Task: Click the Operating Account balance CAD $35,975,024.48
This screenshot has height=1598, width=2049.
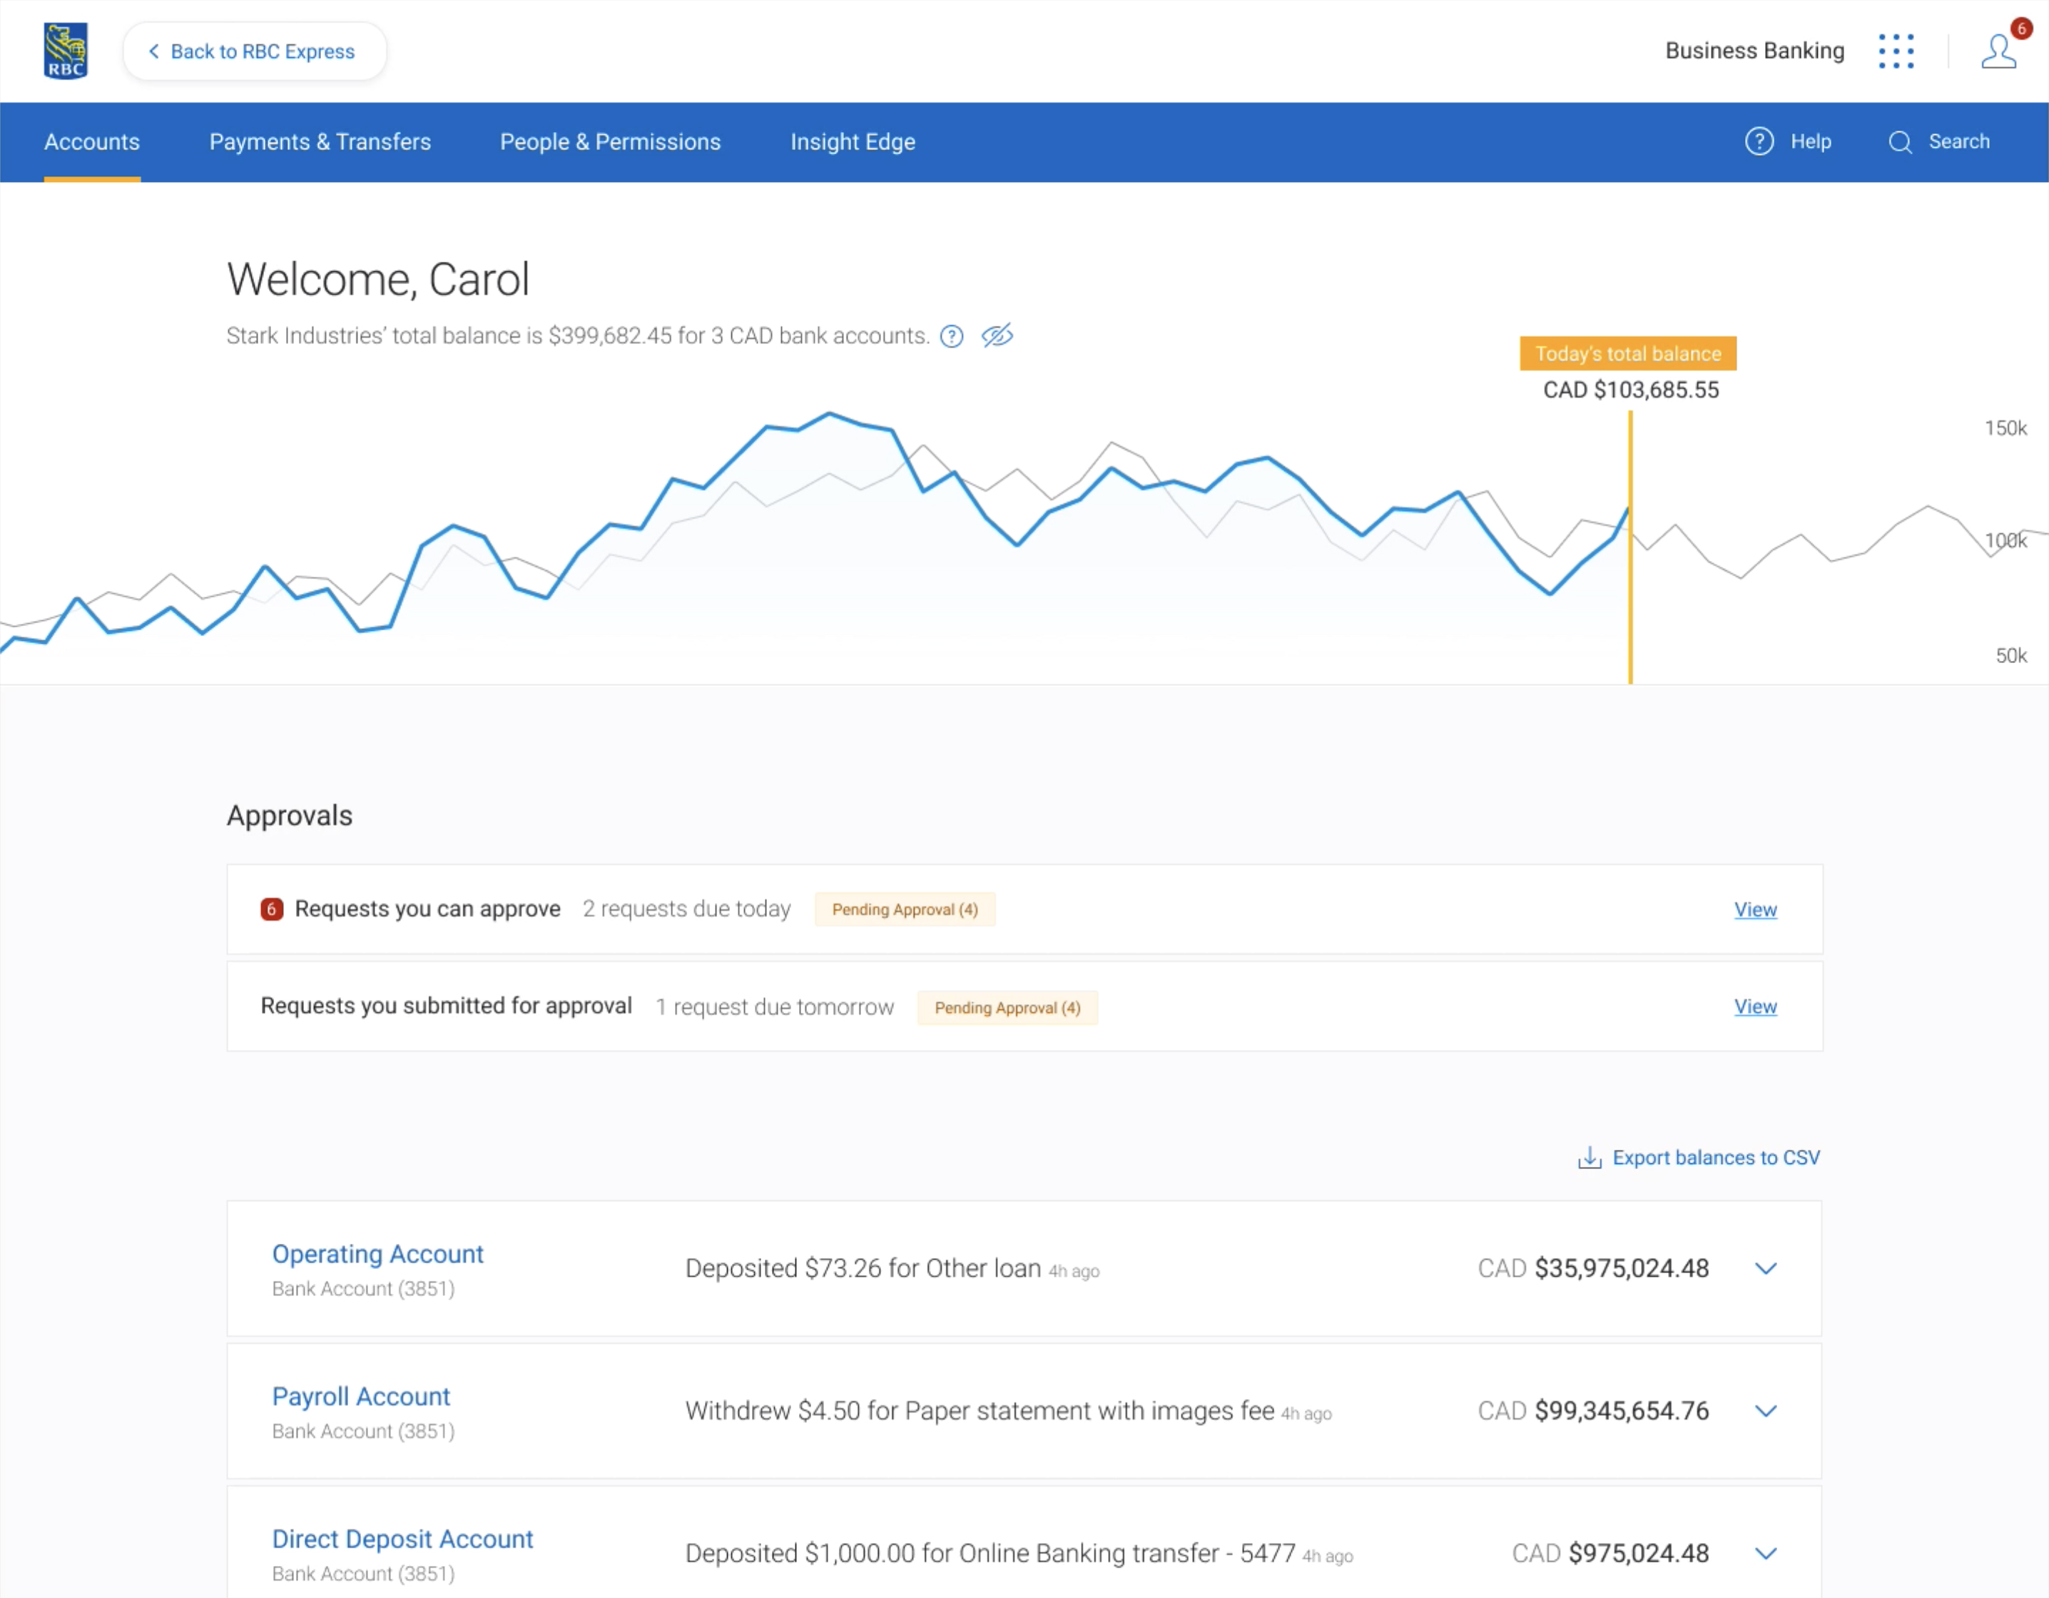Action: tap(1593, 1269)
